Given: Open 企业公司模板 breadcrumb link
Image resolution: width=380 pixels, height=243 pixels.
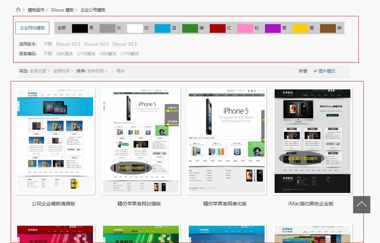Looking at the screenshot, I should [93, 10].
